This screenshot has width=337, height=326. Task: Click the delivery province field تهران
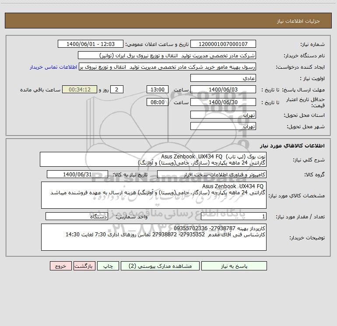223,115
